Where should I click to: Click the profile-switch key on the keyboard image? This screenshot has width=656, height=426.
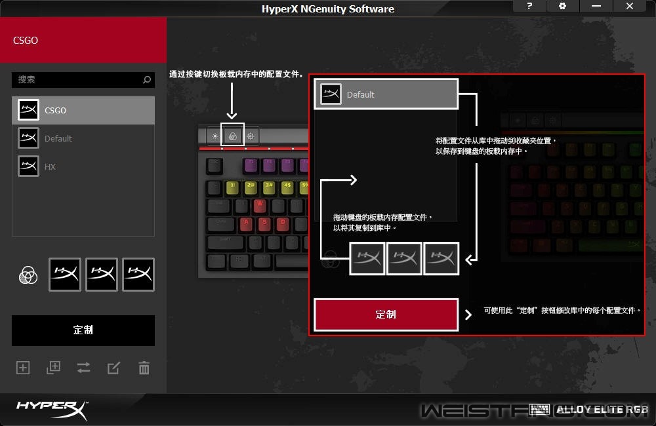[233, 135]
